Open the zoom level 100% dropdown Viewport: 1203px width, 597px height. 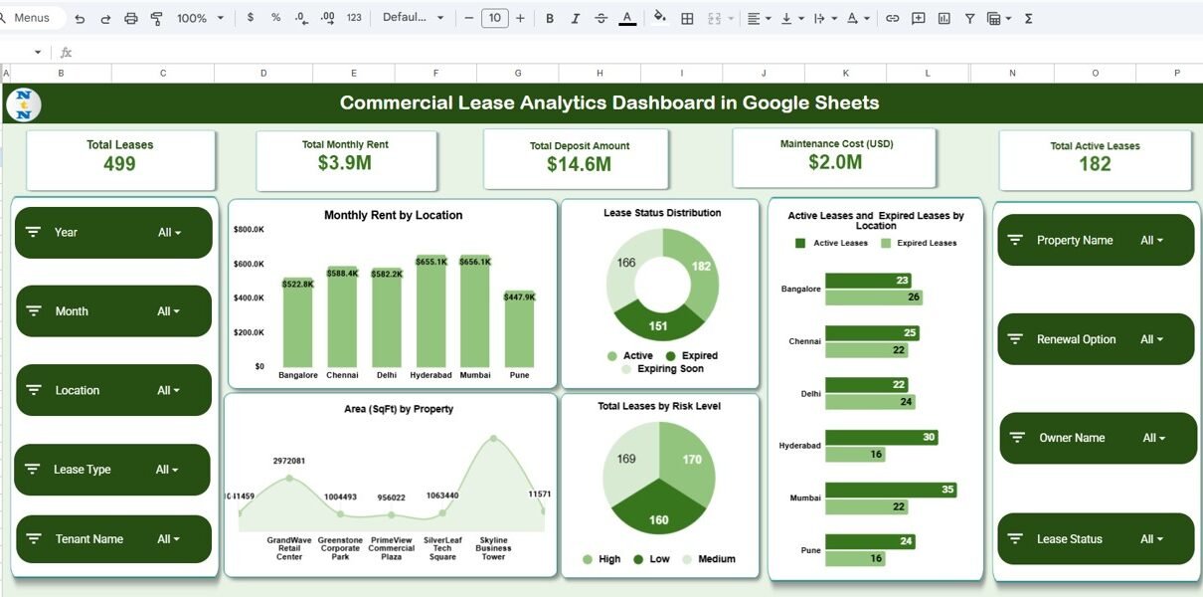[200, 18]
